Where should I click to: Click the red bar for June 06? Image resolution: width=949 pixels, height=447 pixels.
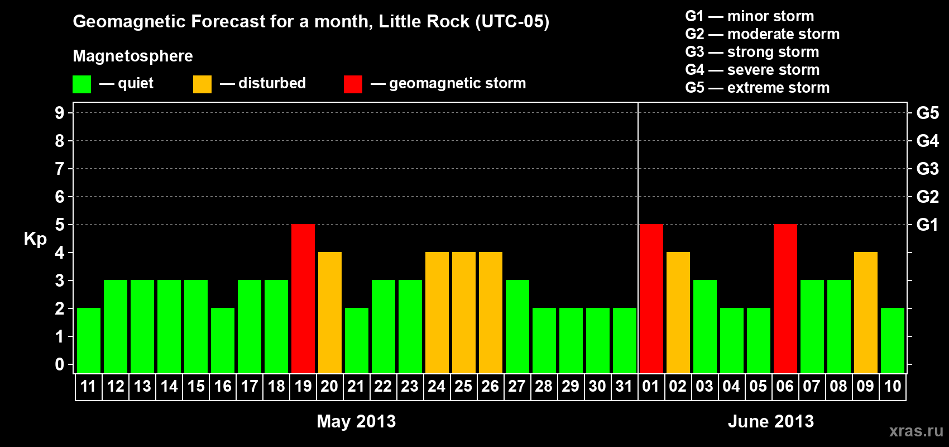[785, 298]
